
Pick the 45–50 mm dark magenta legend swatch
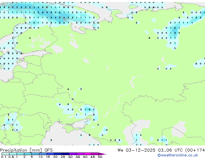[95, 154]
